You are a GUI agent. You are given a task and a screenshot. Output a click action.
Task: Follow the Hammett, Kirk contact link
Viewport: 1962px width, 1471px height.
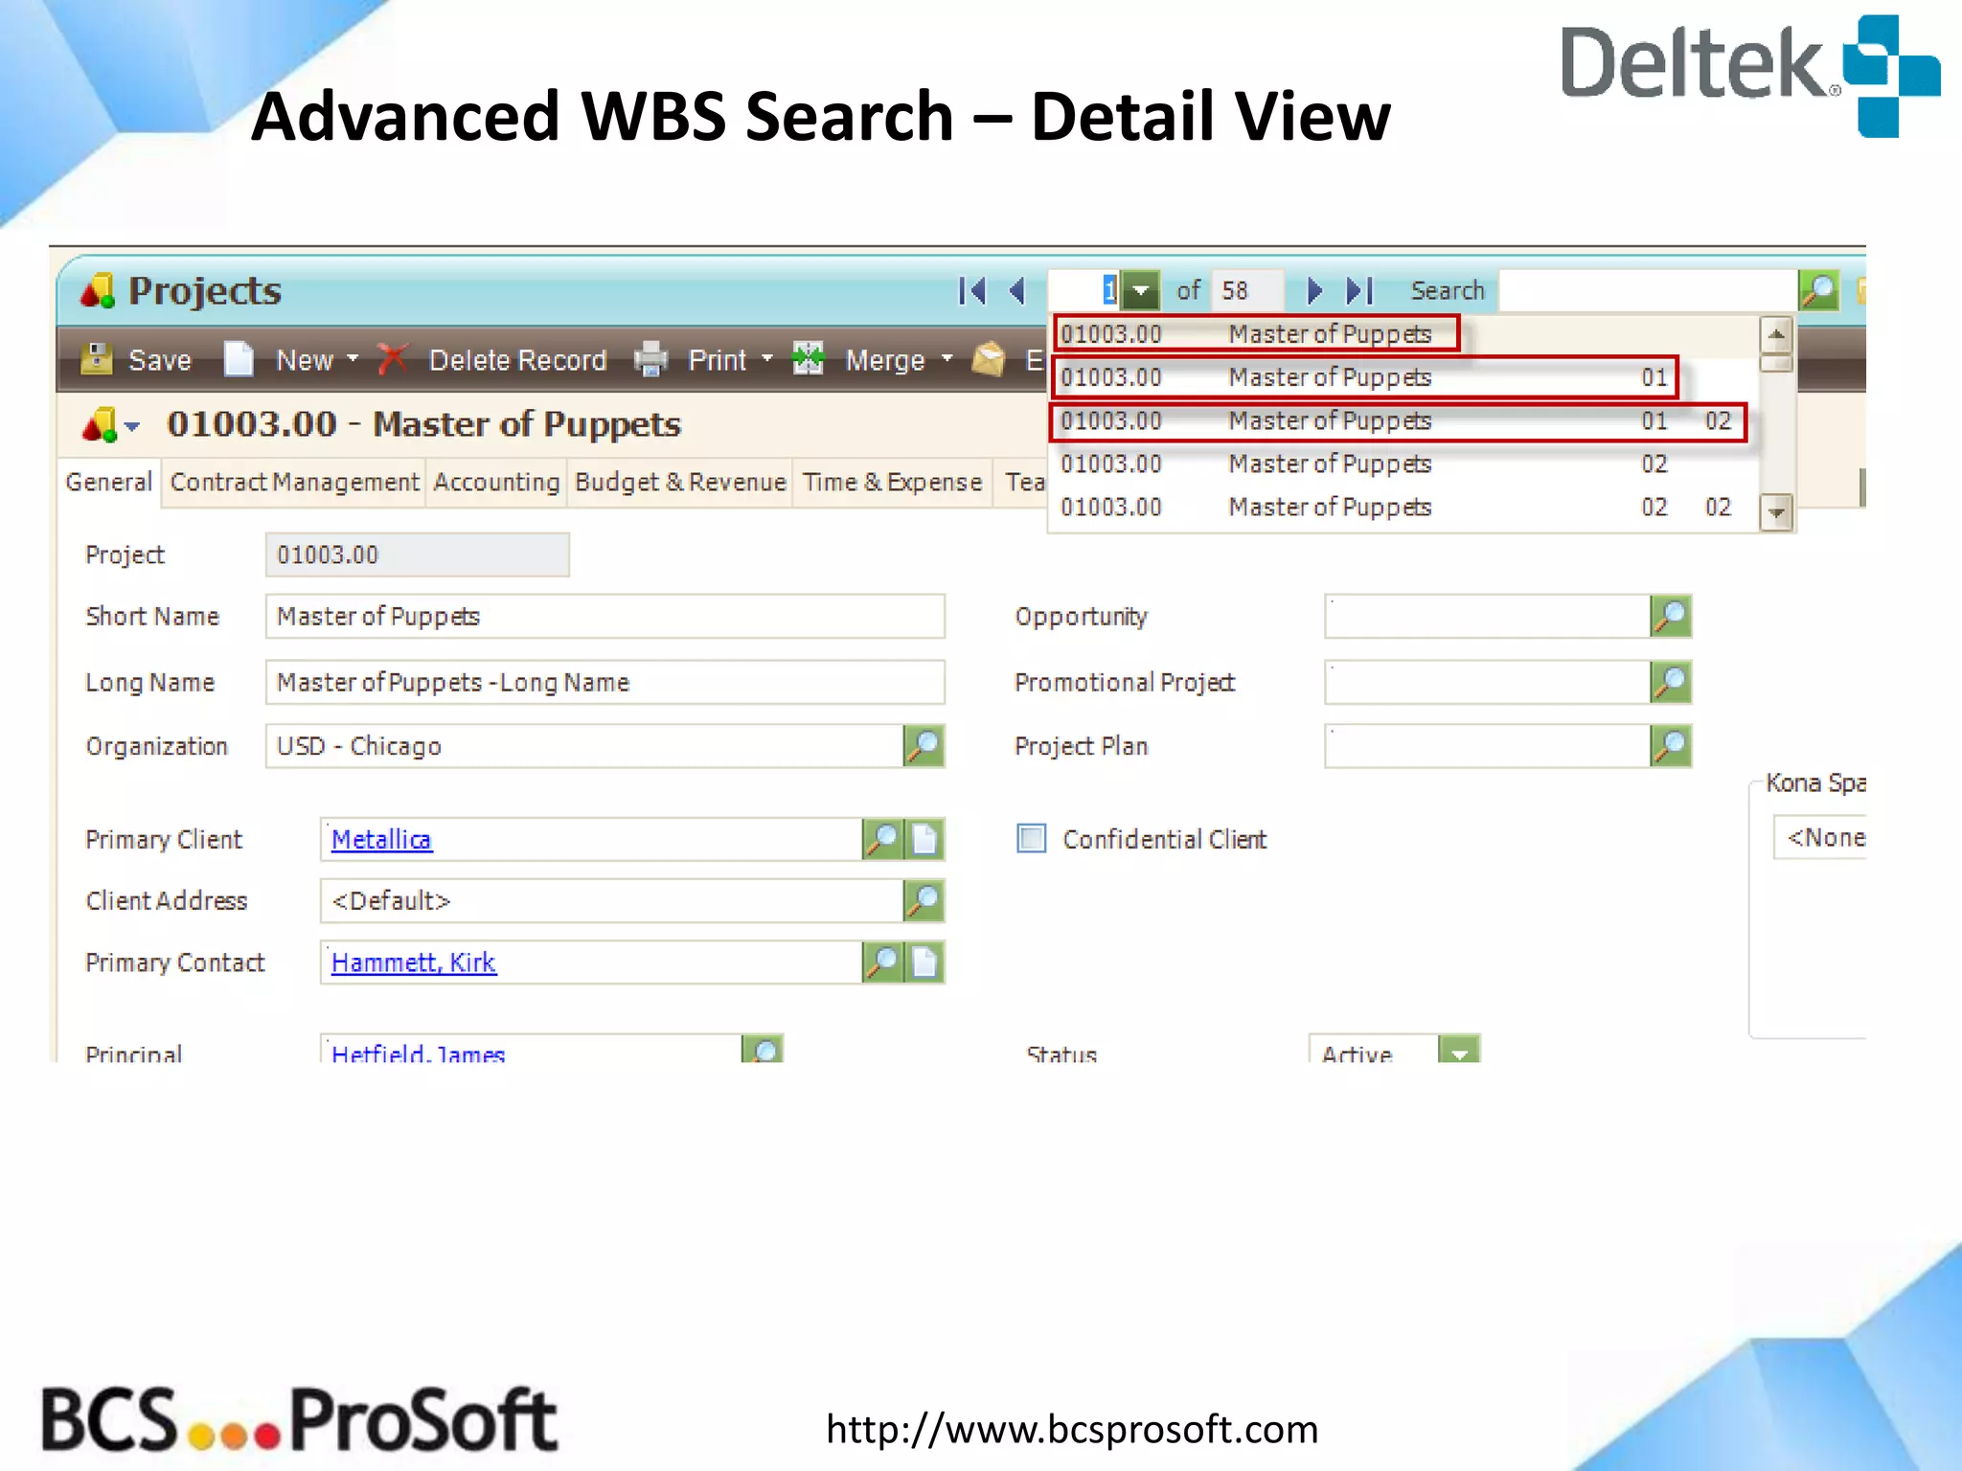pyautogui.click(x=414, y=962)
